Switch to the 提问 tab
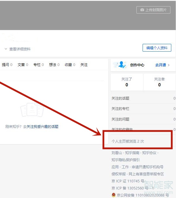Image resolution: width=176 pixels, height=198 pixels. pyautogui.click(x=6, y=65)
